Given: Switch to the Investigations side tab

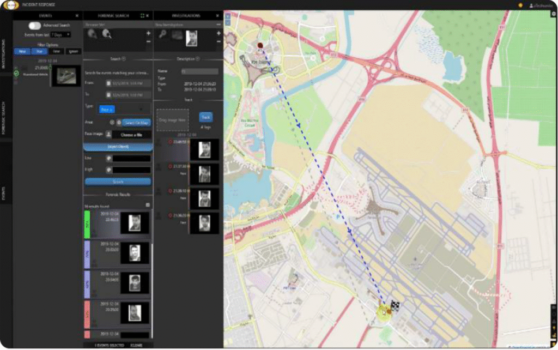Looking at the screenshot, I should point(4,53).
